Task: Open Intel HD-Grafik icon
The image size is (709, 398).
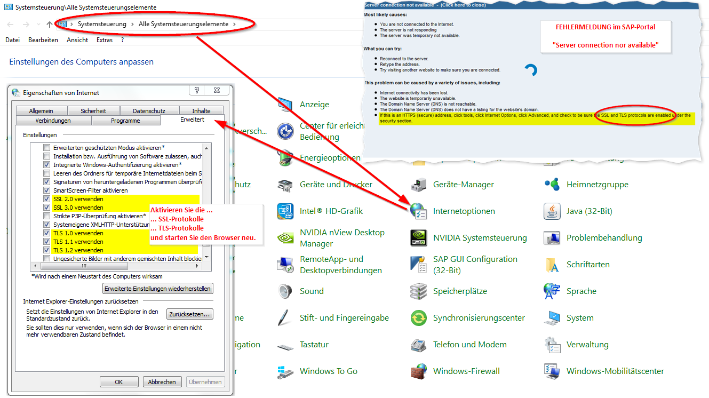Action: click(x=285, y=211)
